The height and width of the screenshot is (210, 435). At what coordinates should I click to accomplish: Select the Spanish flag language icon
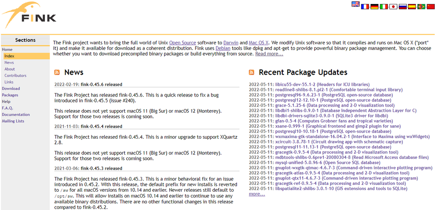[x=412, y=7]
